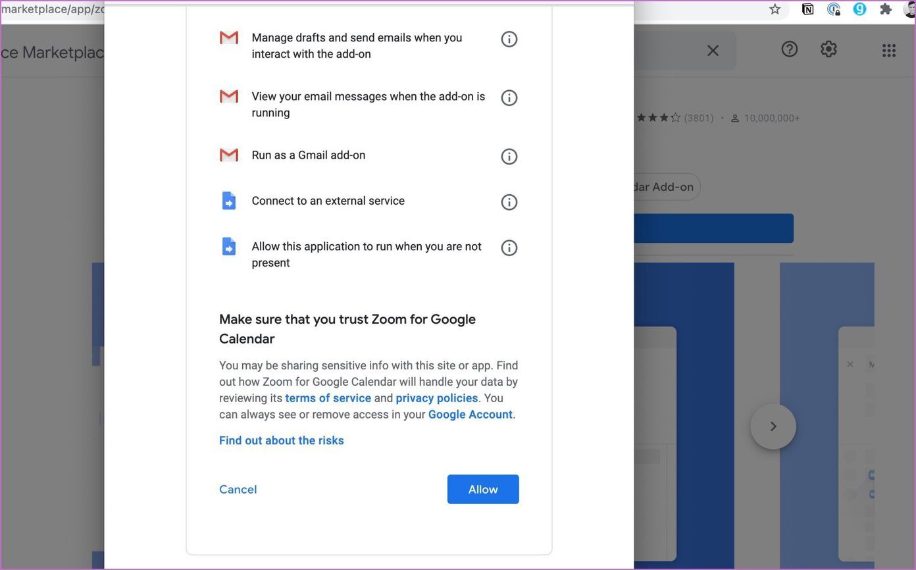Click 'Manage drafts and send emails' text
Image resolution: width=916 pixels, height=570 pixels.
(x=357, y=46)
